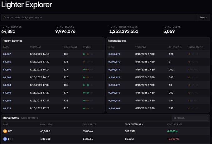
Task: Click the batch status indicator for block 9,996,073
Action: tap(193, 77)
